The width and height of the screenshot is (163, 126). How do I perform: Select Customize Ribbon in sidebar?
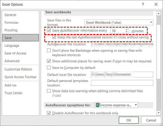coord(18,69)
